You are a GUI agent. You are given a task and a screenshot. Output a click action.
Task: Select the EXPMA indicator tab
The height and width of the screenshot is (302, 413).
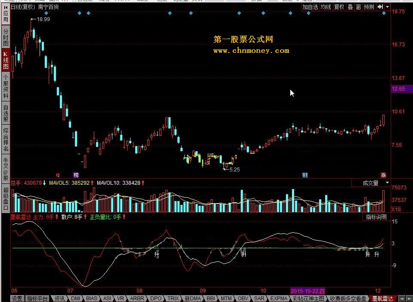click(x=279, y=299)
